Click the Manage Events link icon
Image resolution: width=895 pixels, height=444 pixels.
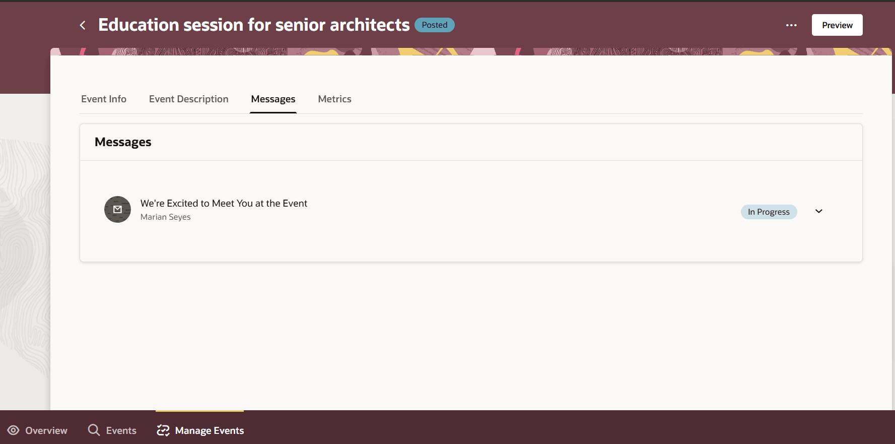(x=163, y=430)
